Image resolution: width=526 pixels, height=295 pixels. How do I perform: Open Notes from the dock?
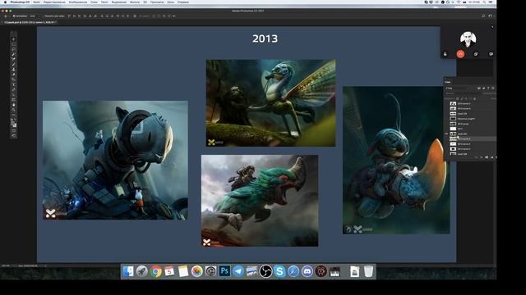tap(183, 271)
